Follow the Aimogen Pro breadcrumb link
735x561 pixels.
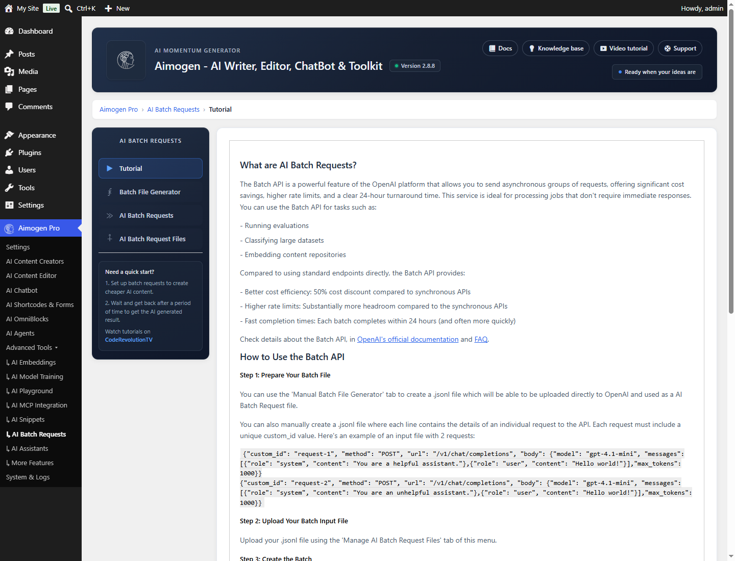pos(118,109)
